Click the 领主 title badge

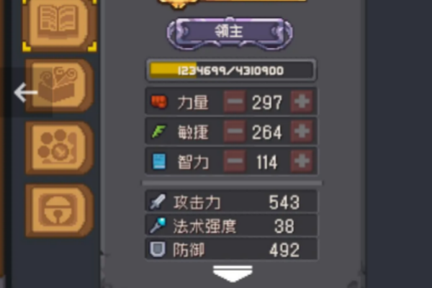click(230, 34)
